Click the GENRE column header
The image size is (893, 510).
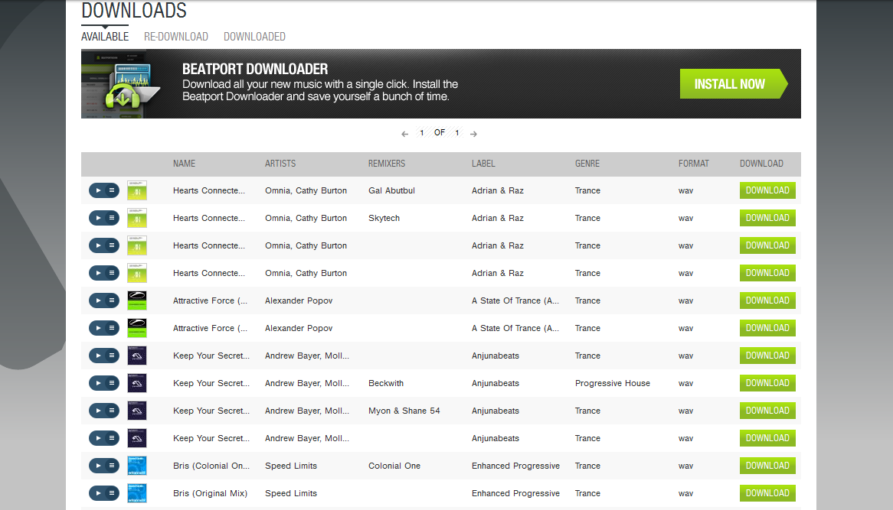[x=587, y=164]
